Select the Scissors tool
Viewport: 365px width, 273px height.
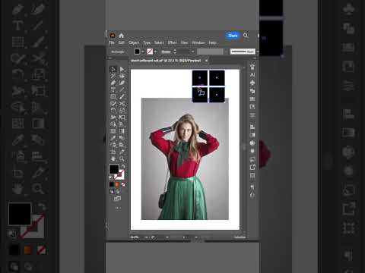click(x=122, y=103)
